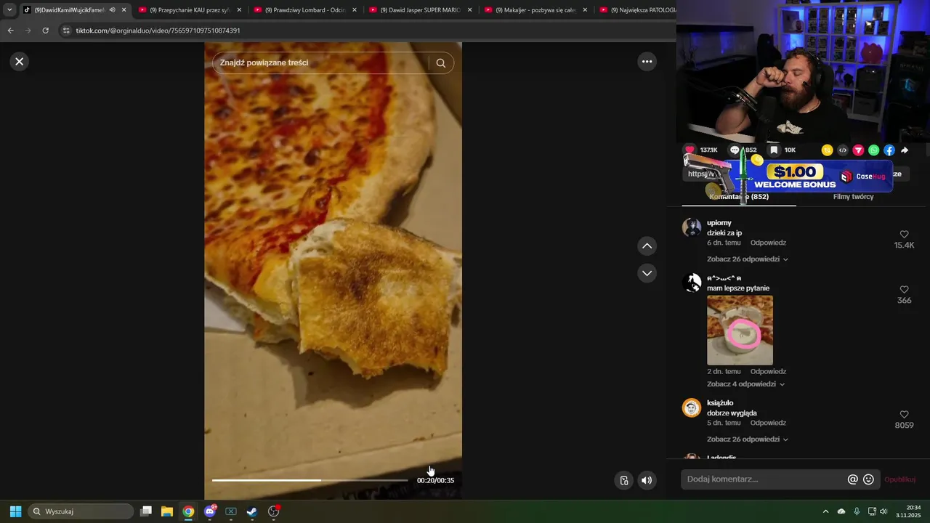Reply to upiorny's comment via Odpowiedz
Image resolution: width=930 pixels, height=523 pixels.
768,243
